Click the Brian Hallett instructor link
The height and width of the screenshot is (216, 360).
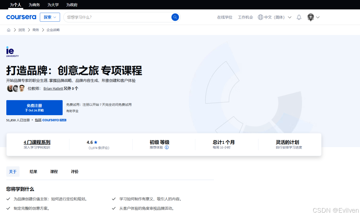point(53,88)
